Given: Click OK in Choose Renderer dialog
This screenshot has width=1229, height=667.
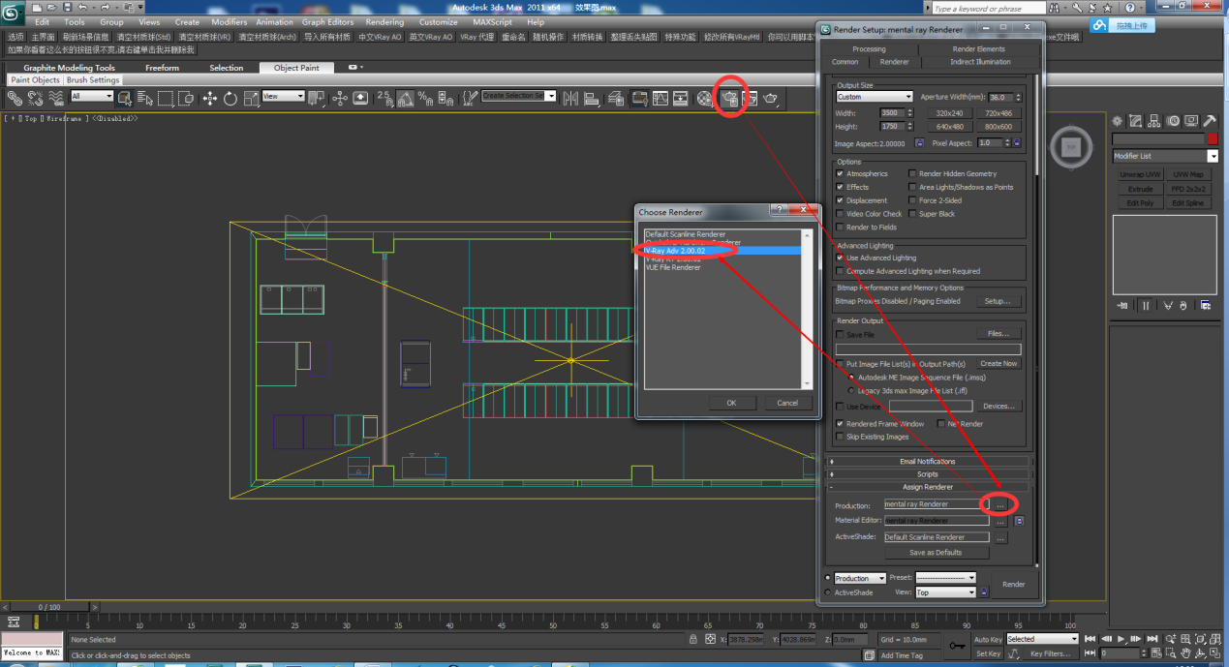Looking at the screenshot, I should (731, 403).
